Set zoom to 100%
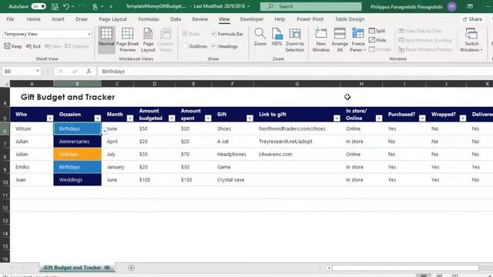This screenshot has width=493, height=277. click(x=277, y=37)
